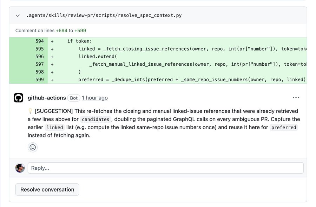This screenshot has width=316, height=207.
Task: Resolve the conversation
Action: point(47,189)
